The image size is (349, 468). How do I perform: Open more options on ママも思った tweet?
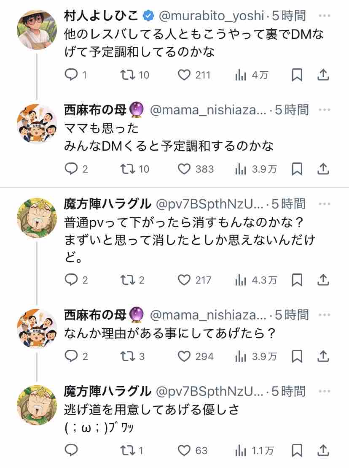click(325, 110)
